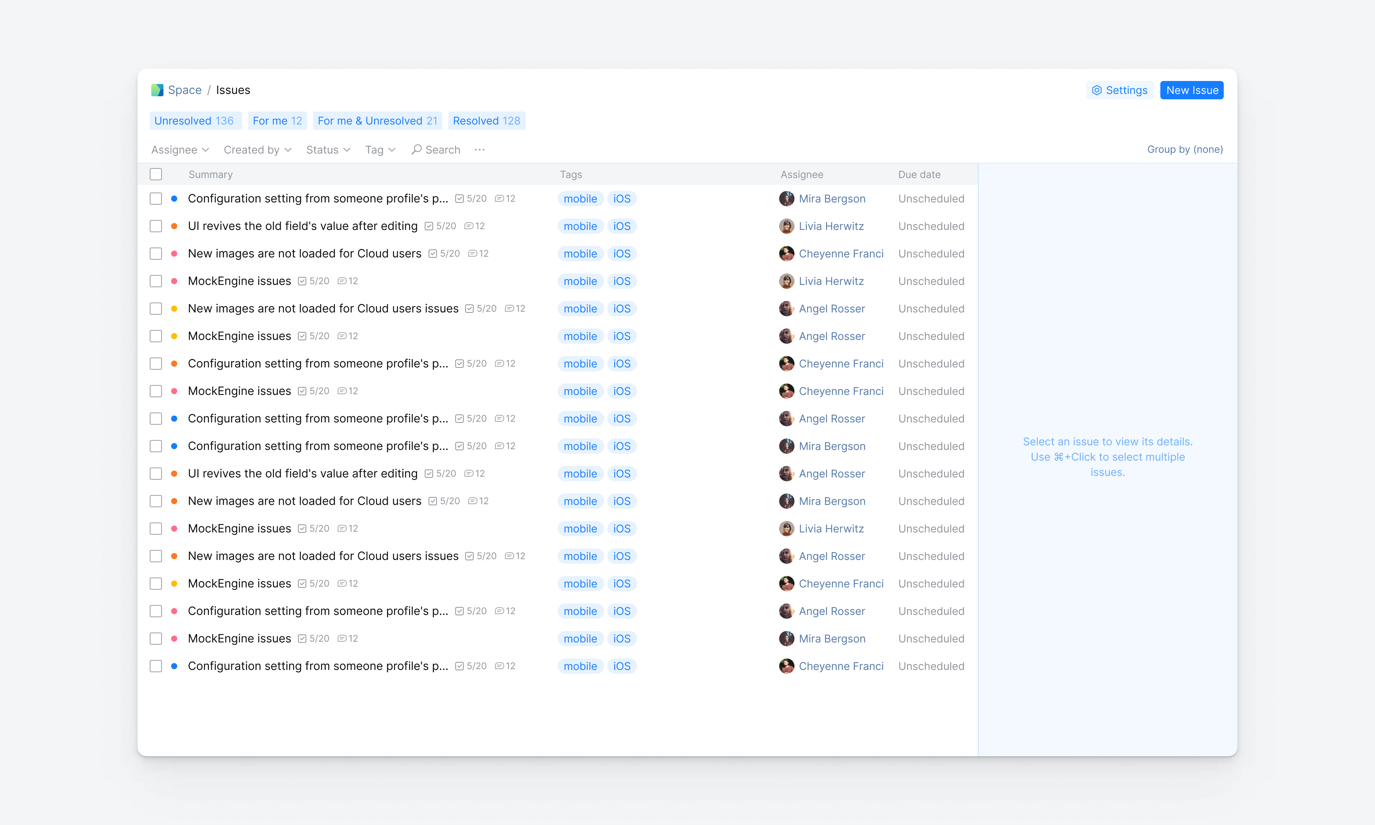Image resolution: width=1375 pixels, height=825 pixels.
Task: Check the first issue row's checkbox
Action: point(155,199)
